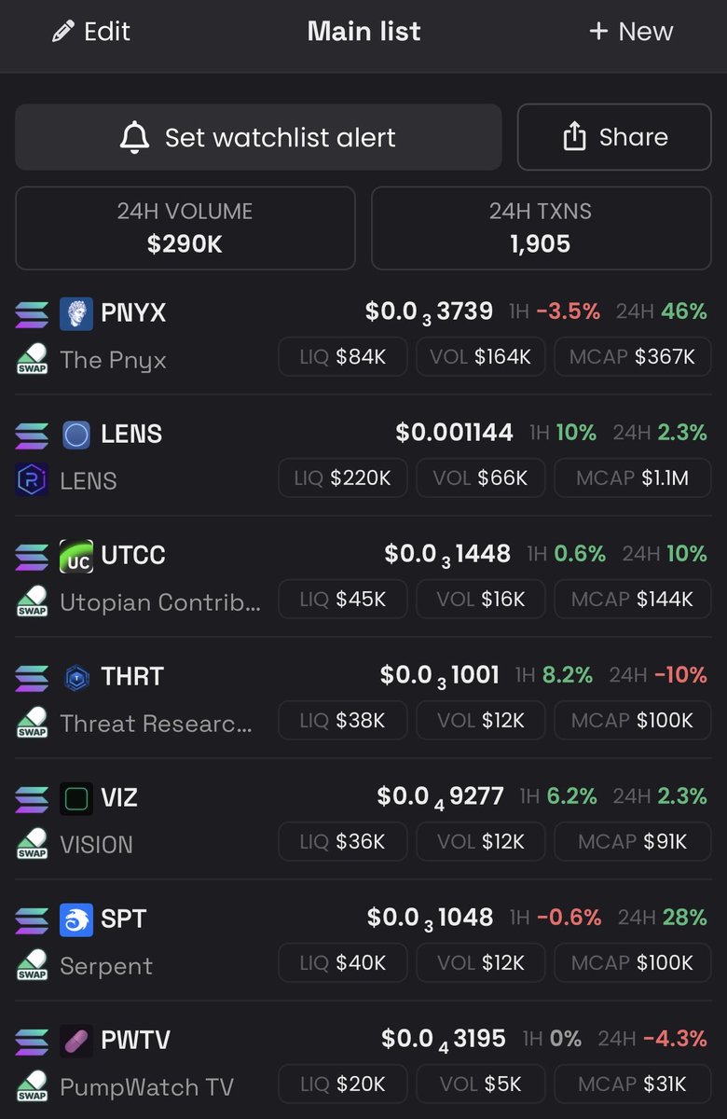This screenshot has width=727, height=1119.
Task: Tap the Main list title
Action: click(x=363, y=32)
